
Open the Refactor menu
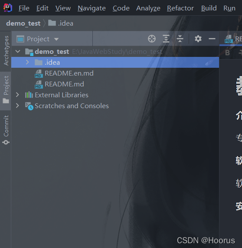click(180, 8)
